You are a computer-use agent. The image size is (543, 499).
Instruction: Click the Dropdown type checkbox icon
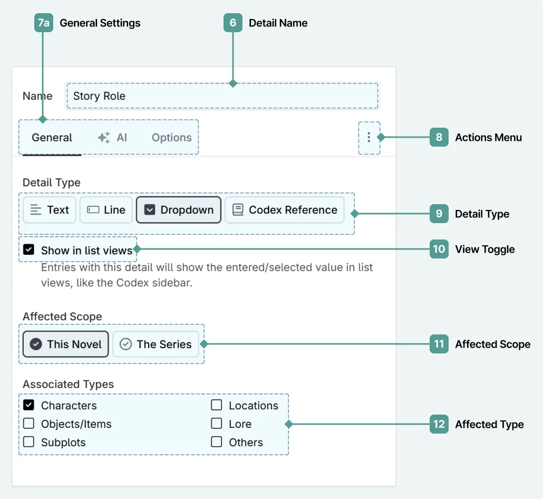pos(150,210)
